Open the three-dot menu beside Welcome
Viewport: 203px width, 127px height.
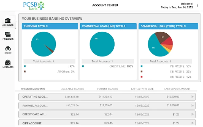(198, 5)
